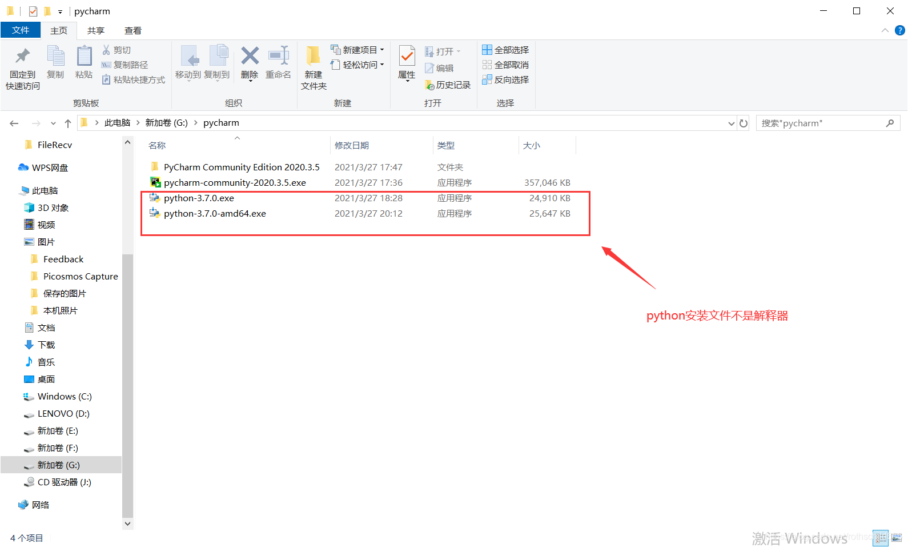Open History (历史记录)
Viewport: 908px width, 547px height.
[448, 85]
